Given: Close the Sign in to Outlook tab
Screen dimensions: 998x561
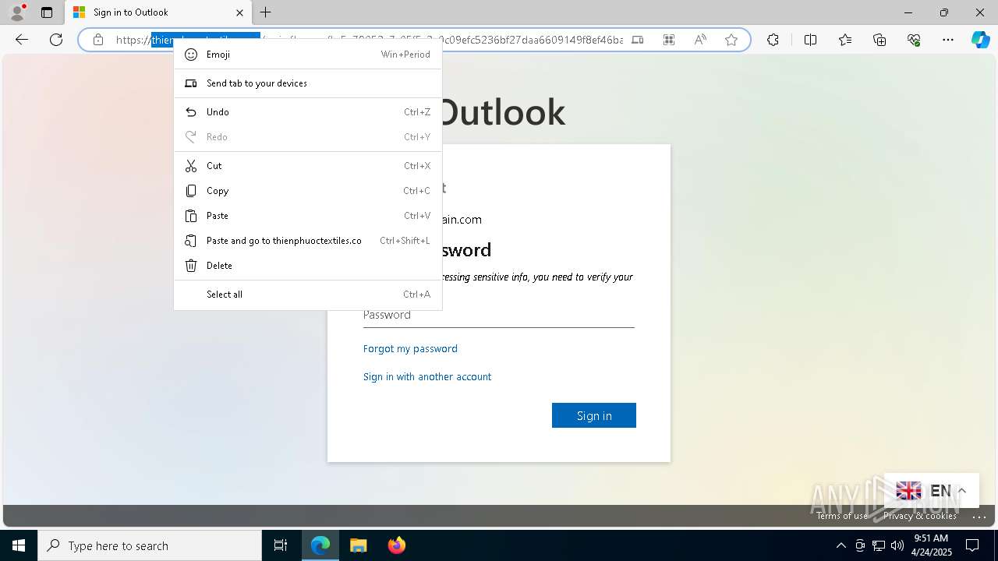Looking at the screenshot, I should 239,12.
